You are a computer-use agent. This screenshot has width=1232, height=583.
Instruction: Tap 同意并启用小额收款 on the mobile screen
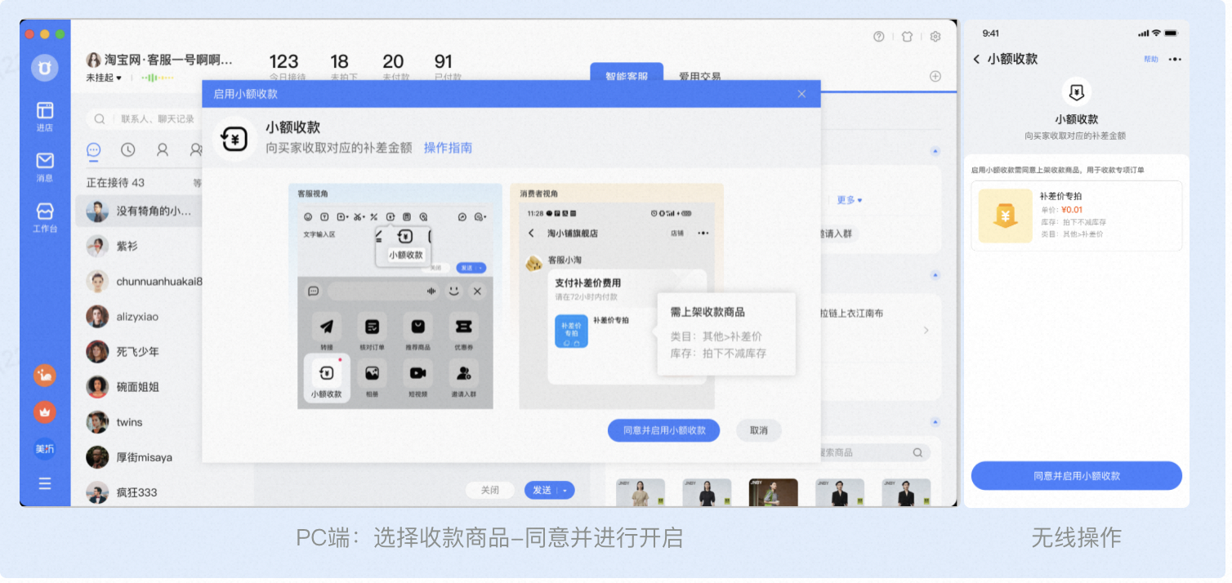pos(1076,475)
